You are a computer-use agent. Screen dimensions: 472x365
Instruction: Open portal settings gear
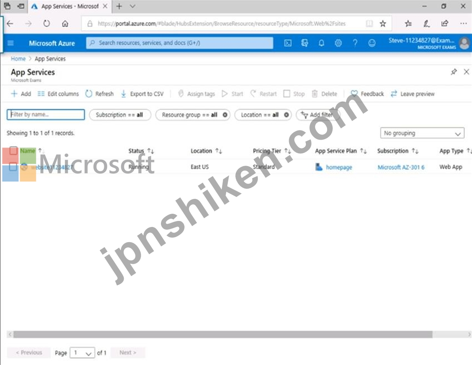coord(338,43)
